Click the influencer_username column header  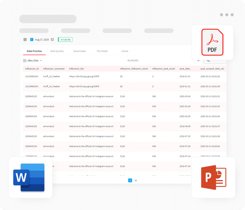pyautogui.click(x=54, y=69)
